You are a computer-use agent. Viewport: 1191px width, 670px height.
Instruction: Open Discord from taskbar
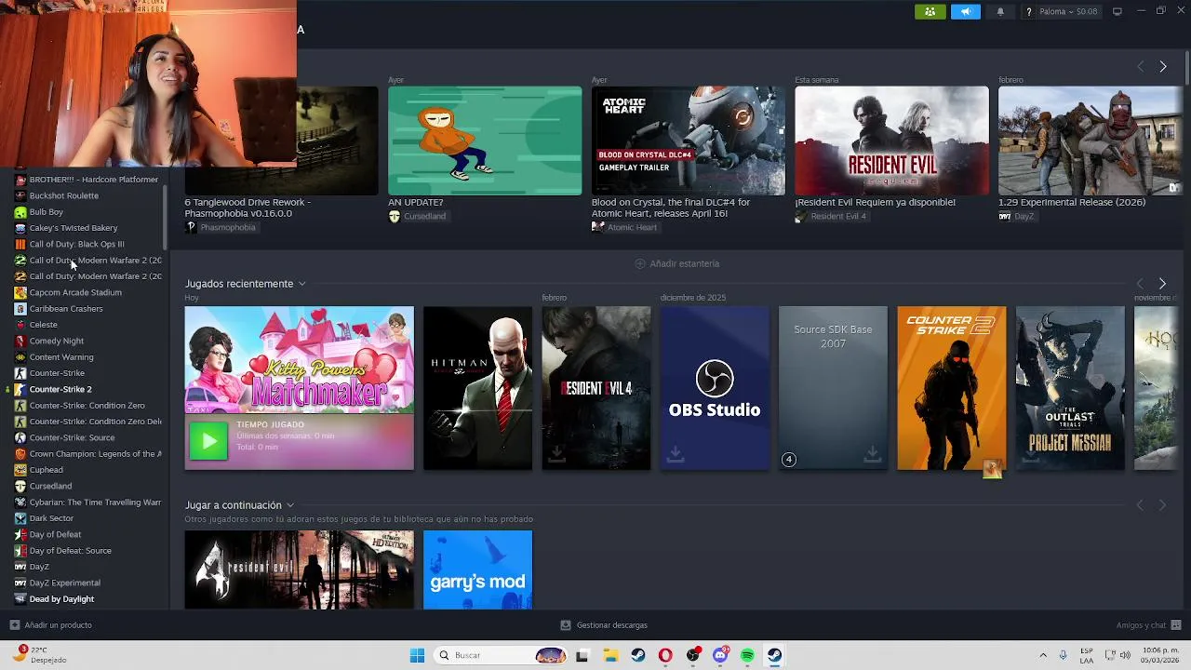click(720, 655)
